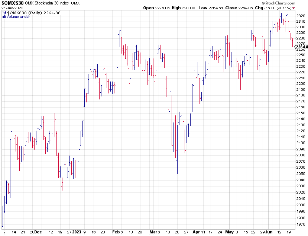This screenshot has height=236, width=308.
Task: Click the 2023 year label on the date axis
Action: (77, 232)
